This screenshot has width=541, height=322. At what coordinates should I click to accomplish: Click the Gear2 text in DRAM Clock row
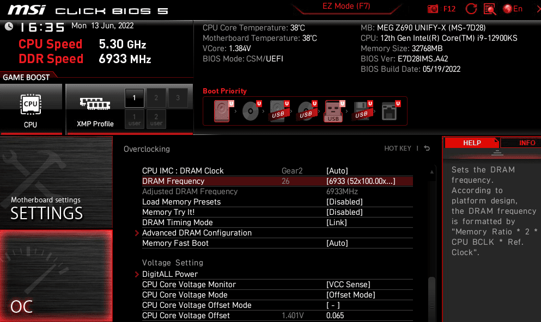click(x=292, y=171)
